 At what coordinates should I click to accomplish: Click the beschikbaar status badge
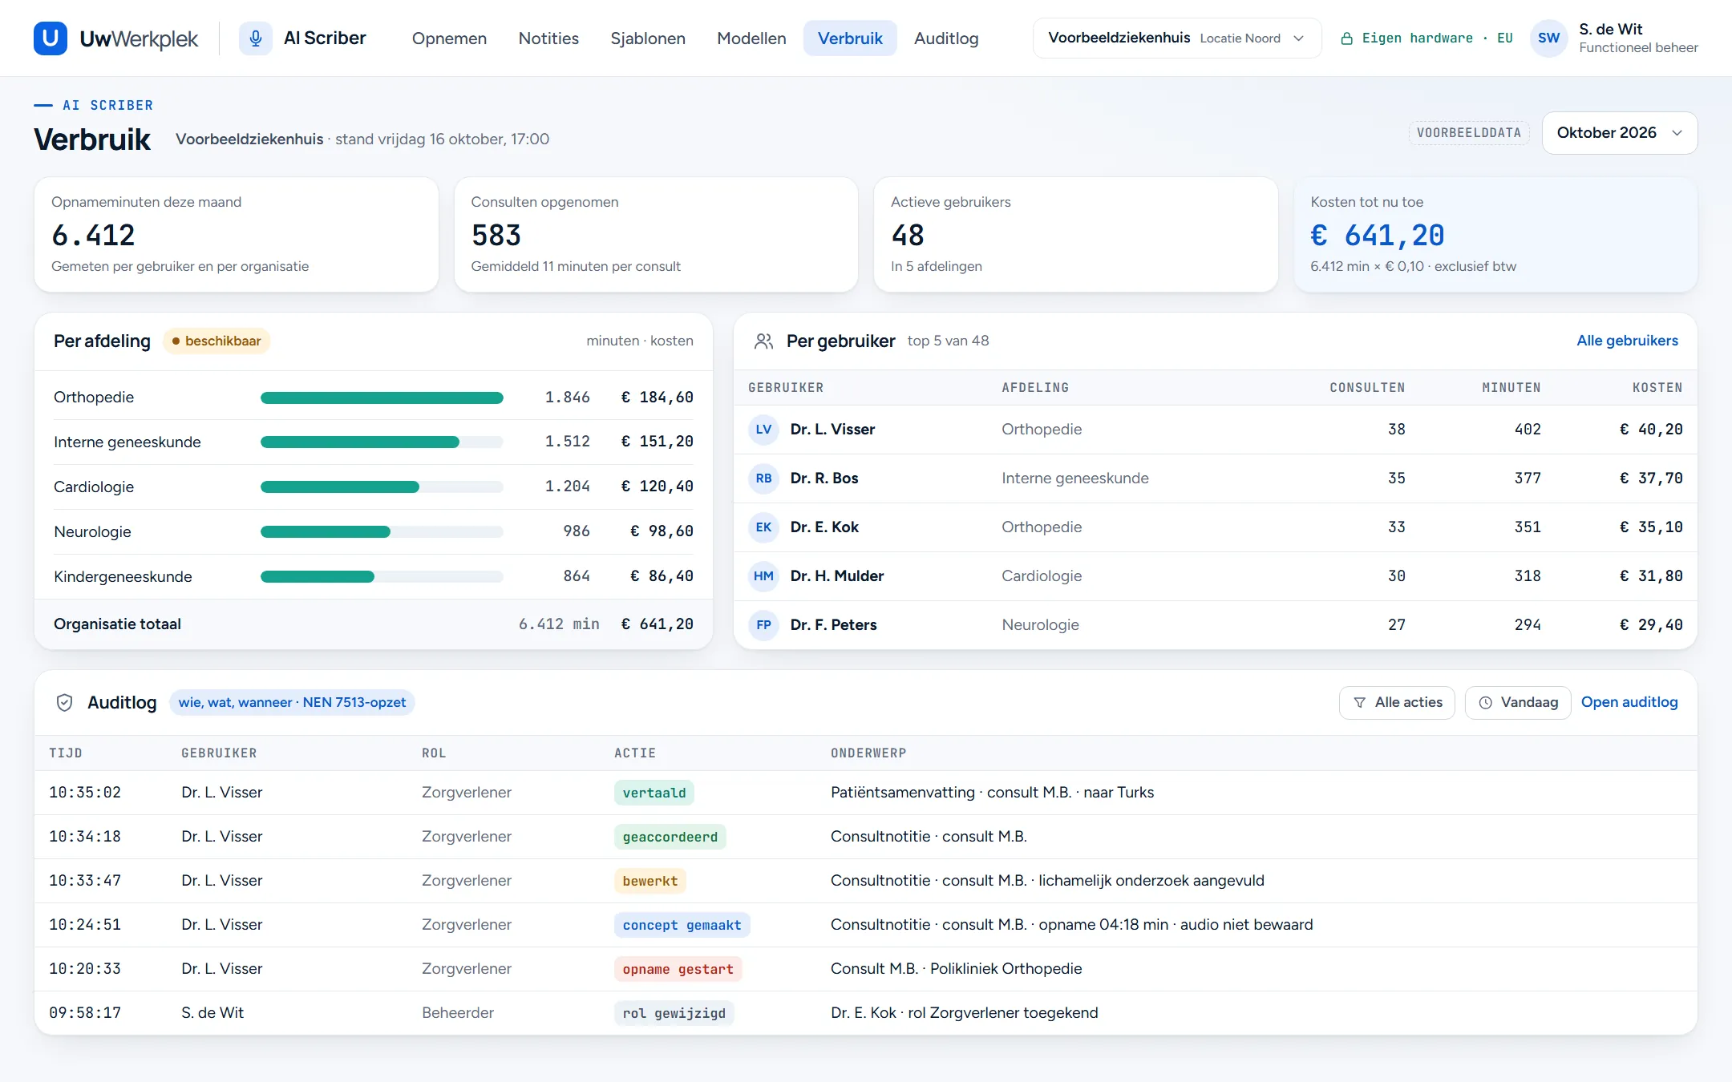click(216, 341)
